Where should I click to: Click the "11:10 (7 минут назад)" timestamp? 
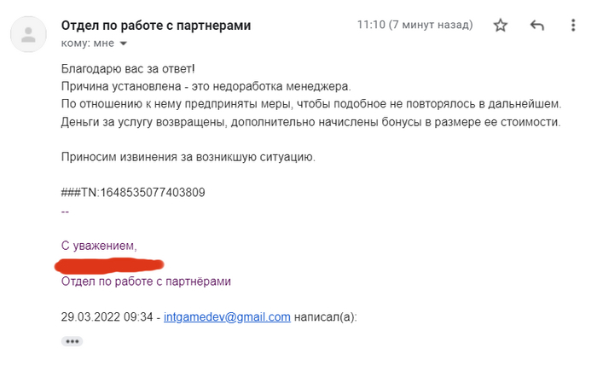(416, 26)
